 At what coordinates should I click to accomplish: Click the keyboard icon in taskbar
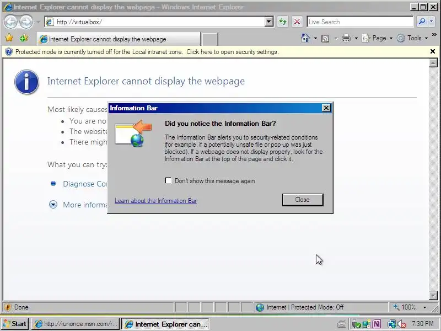(x=342, y=324)
